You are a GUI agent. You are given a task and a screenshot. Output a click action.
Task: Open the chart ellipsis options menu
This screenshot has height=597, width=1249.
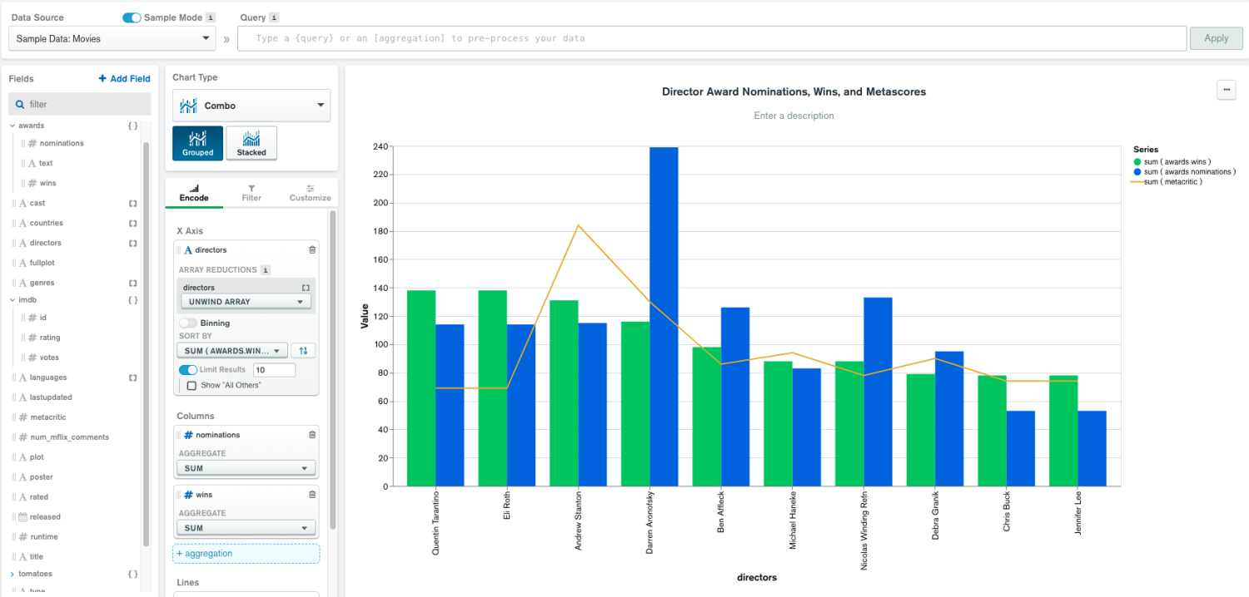[1226, 90]
